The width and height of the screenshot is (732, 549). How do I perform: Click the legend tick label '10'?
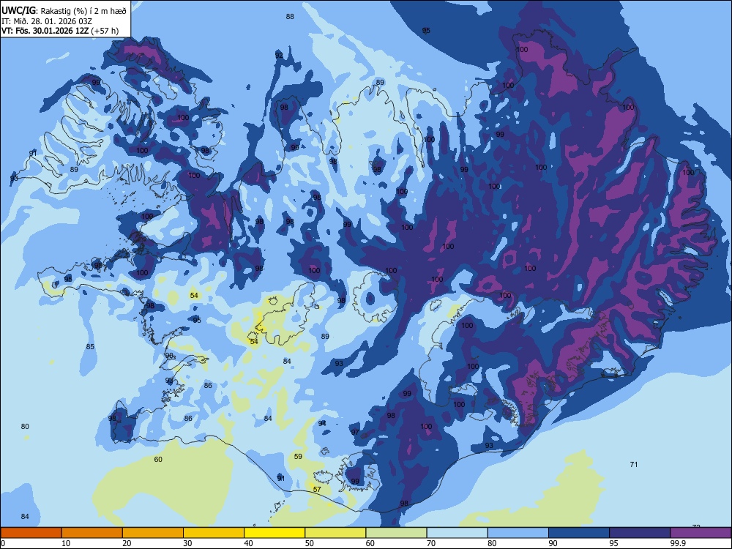[66, 543]
